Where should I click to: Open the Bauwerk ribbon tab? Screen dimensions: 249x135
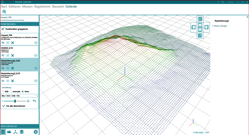[58, 7]
